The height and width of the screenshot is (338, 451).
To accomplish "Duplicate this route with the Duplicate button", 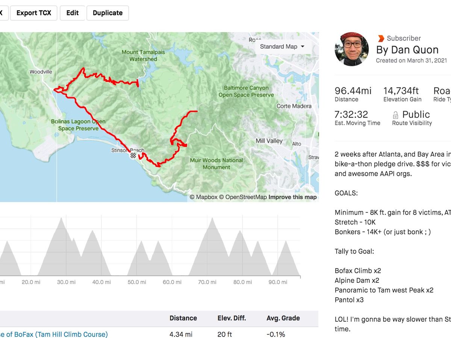I will click(x=107, y=13).
